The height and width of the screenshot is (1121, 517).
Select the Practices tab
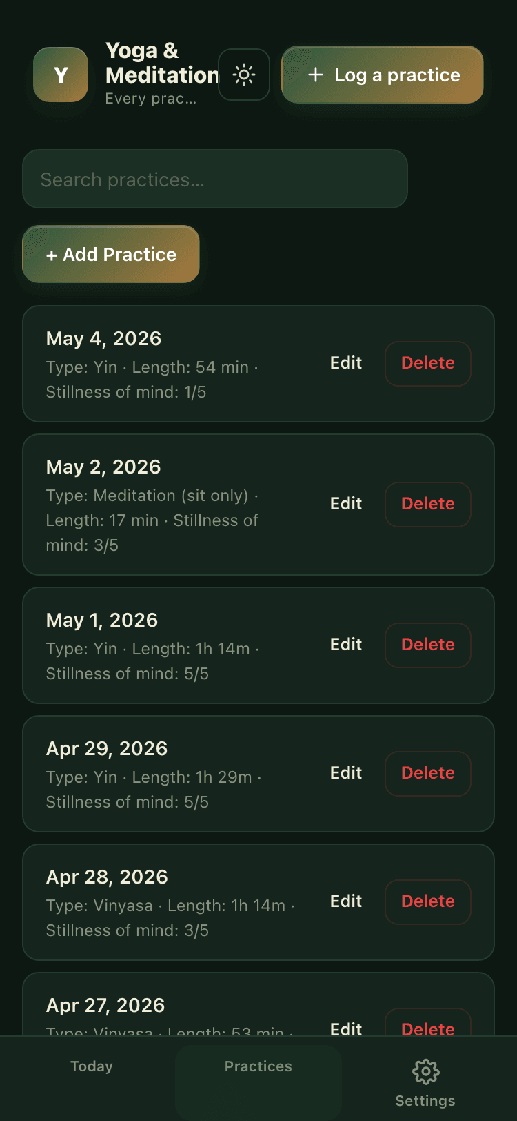pos(258,1066)
